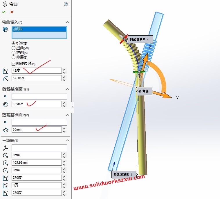
Task: Click the 45度 bend angle field
Action: point(37,70)
